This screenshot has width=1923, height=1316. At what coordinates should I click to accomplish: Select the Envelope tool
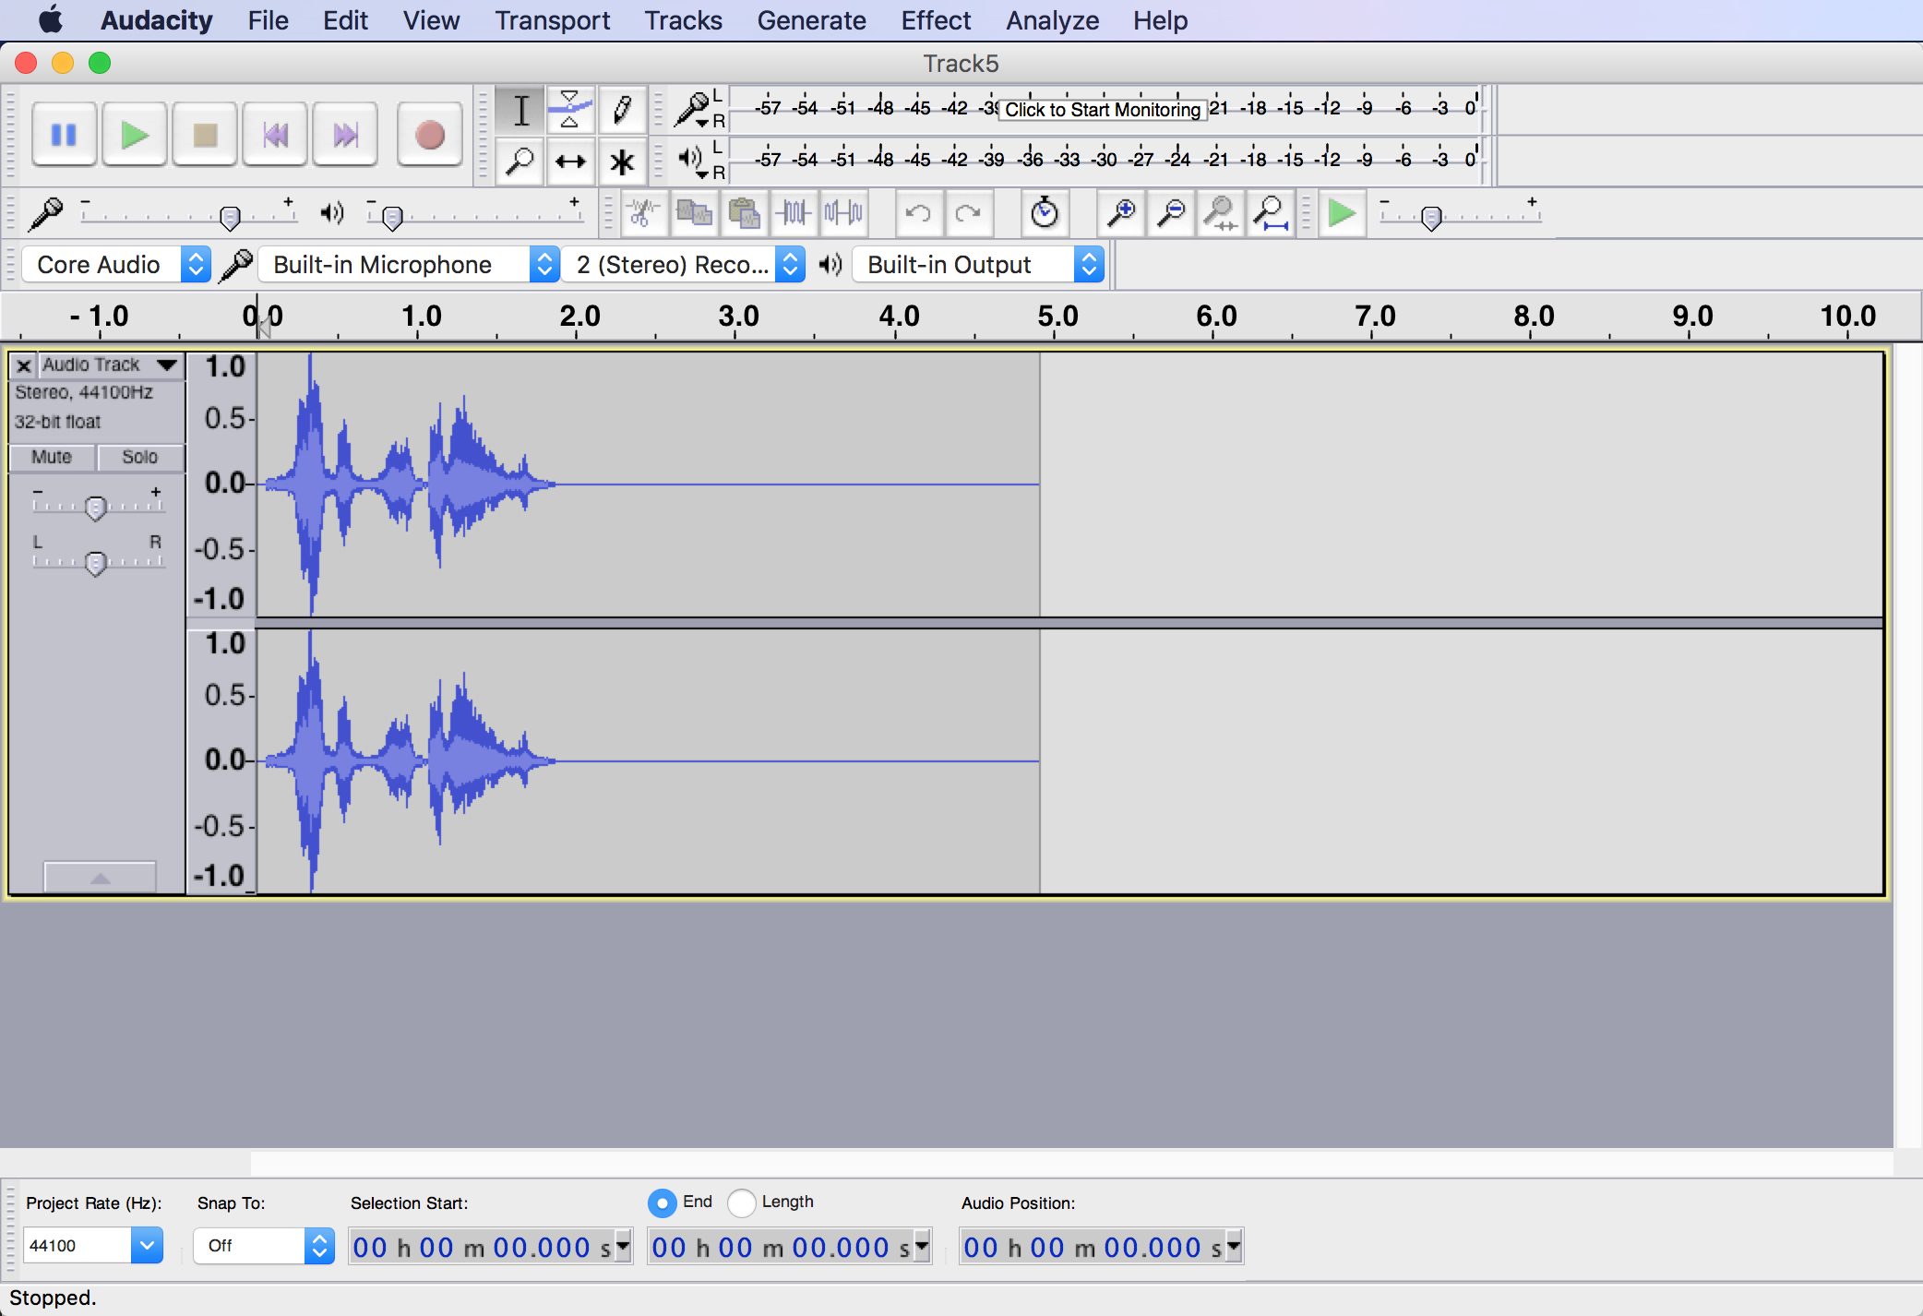570,110
